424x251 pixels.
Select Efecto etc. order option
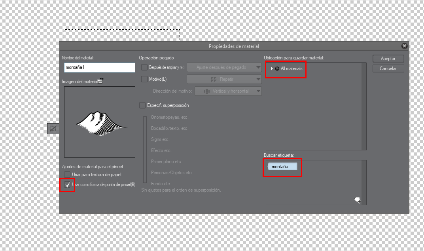click(x=161, y=150)
